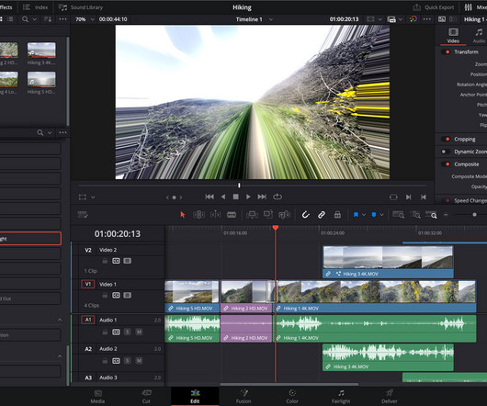This screenshot has height=406, width=487.
Task: Toggle the Linked Selection chain icon
Action: [x=322, y=215]
